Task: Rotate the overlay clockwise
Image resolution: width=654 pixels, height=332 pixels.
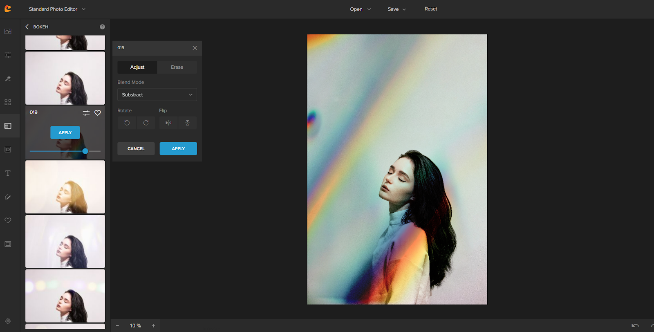Action: [146, 123]
